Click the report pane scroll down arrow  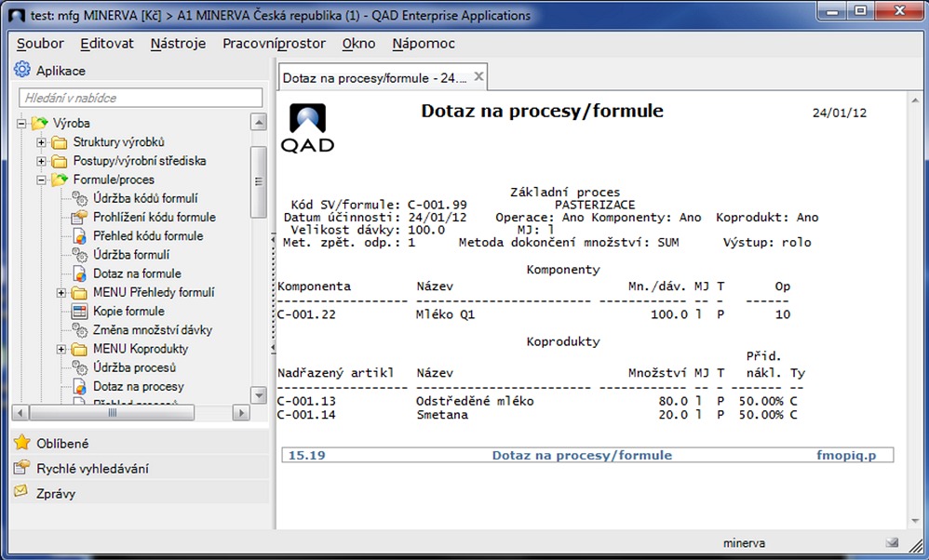(915, 521)
